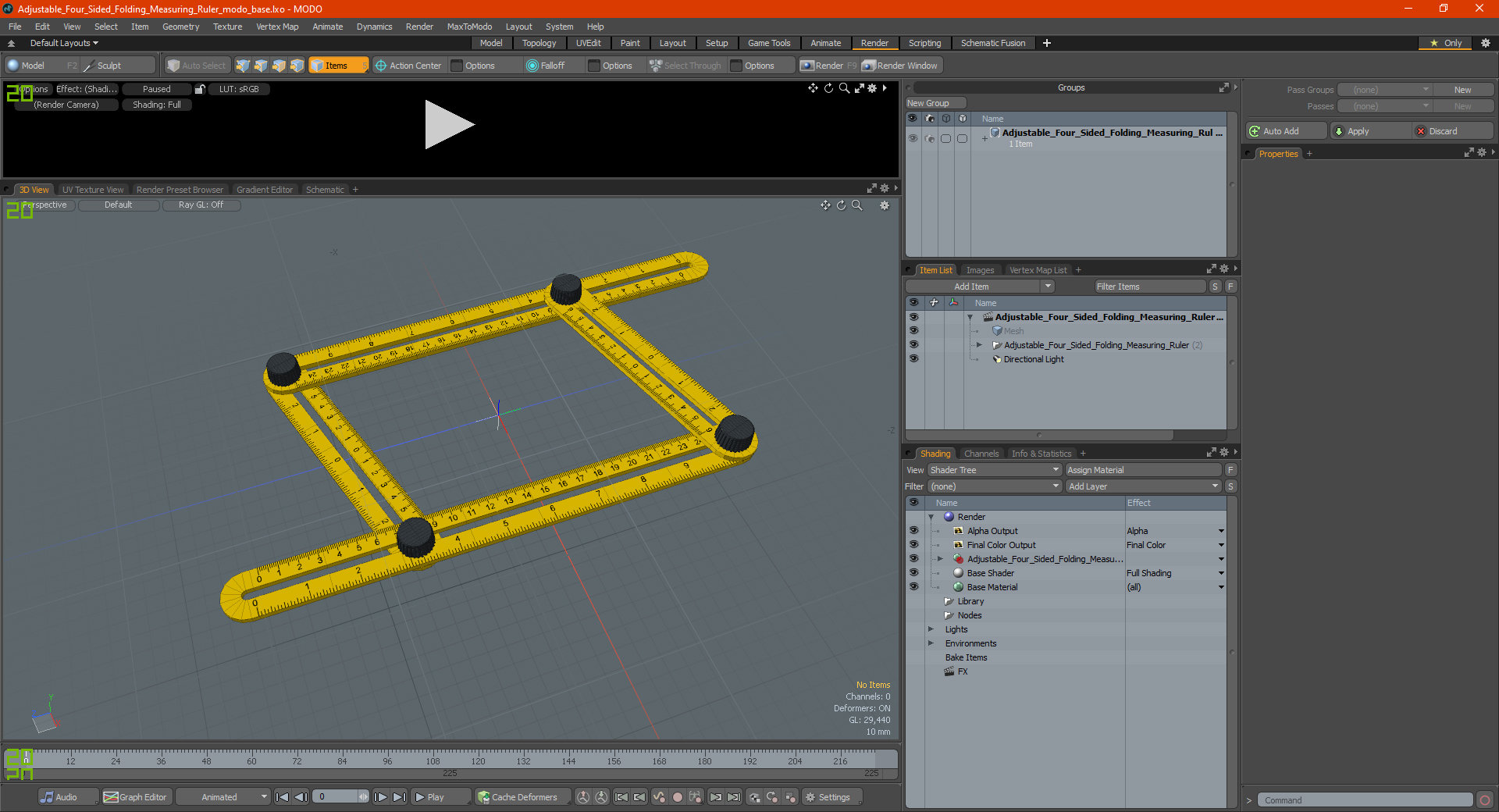Open the Add Item dropdown
The image size is (1499, 812).
[x=981, y=287]
